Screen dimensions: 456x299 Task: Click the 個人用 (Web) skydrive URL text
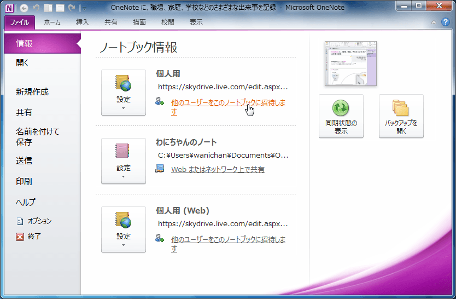(223, 223)
